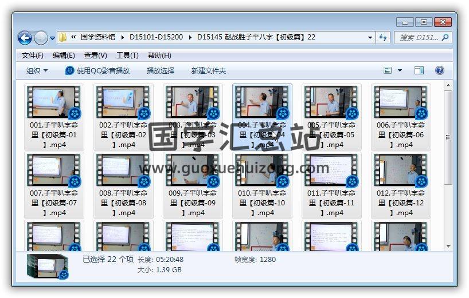Click file name 001.子平叭字命里 初级篇-01
Screen dimensions: 469x298
54,135
